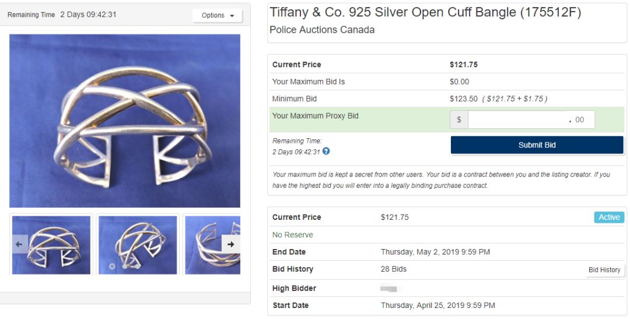The image size is (630, 319).
Task: Focus the Maximum Proxy Bid input field
Action: click(517, 120)
